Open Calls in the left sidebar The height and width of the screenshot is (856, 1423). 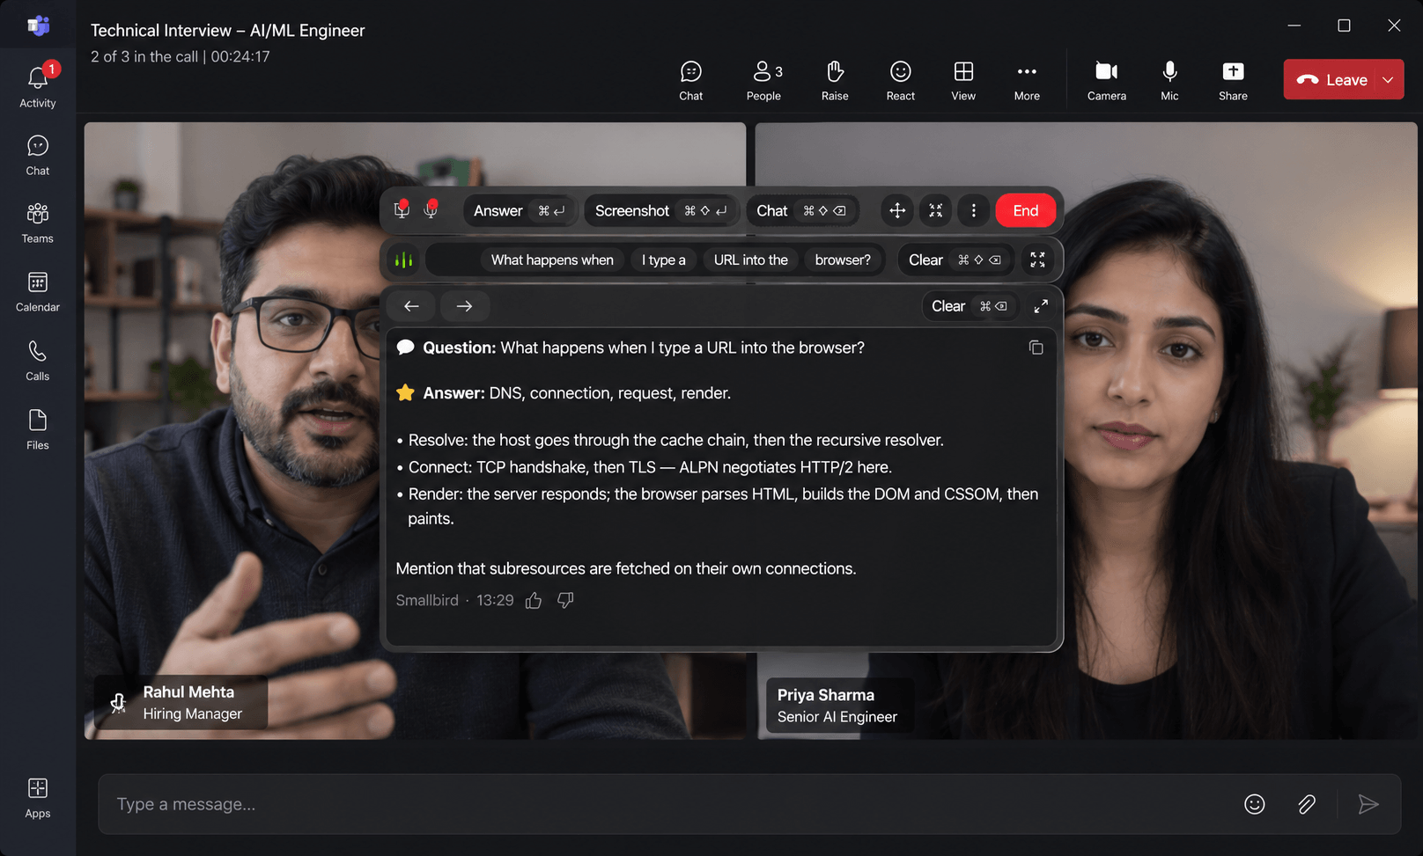click(x=38, y=361)
